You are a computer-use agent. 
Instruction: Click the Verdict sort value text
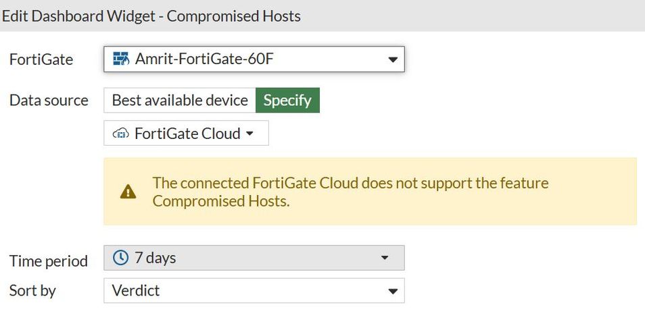point(136,291)
